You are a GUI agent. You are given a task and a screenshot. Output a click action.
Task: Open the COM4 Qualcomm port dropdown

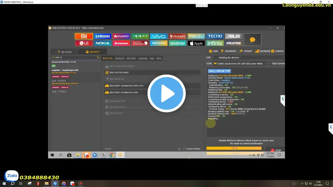click(240, 63)
